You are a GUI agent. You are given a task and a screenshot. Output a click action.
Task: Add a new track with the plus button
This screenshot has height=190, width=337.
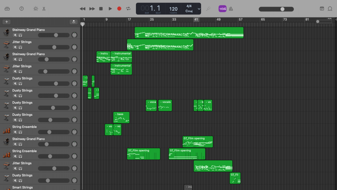tap(7, 22)
